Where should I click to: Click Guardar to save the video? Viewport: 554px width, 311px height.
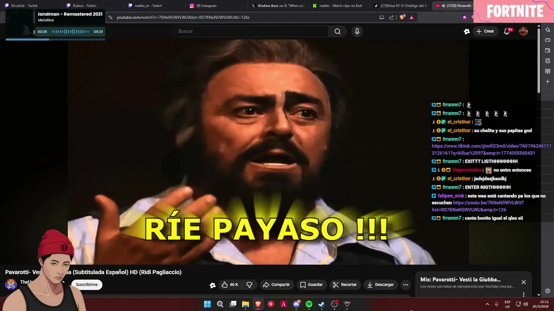coord(311,285)
